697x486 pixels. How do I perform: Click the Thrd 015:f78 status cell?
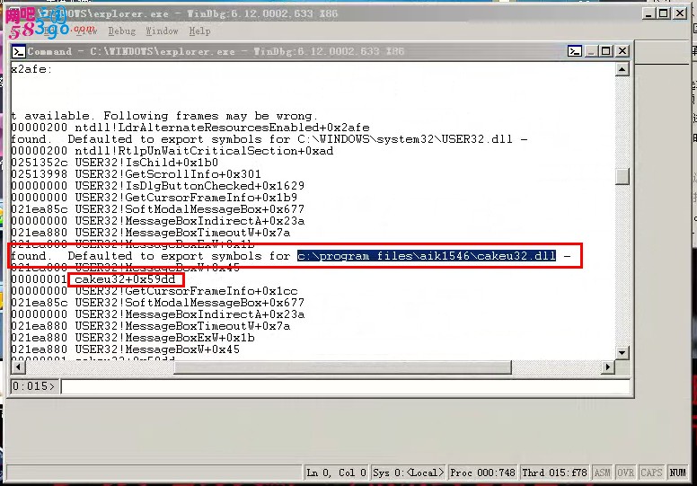pos(554,473)
